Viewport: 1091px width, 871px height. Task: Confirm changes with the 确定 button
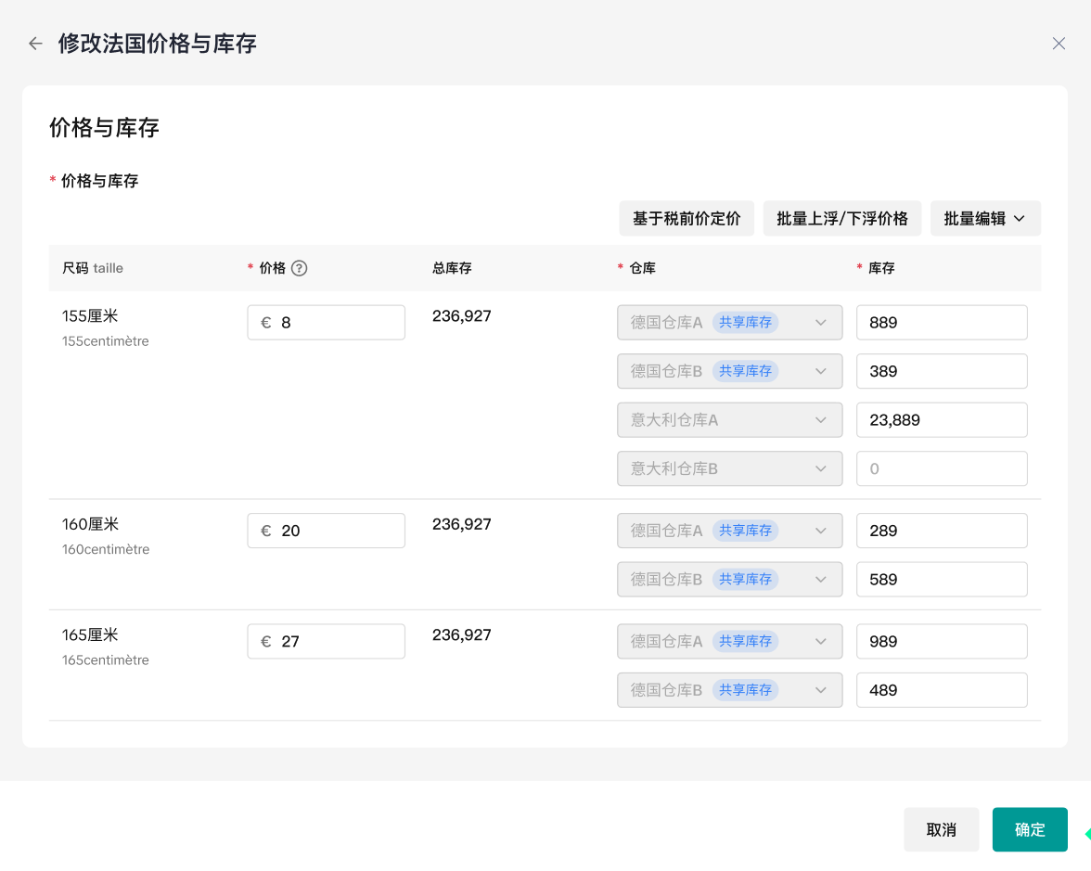[x=1029, y=829]
